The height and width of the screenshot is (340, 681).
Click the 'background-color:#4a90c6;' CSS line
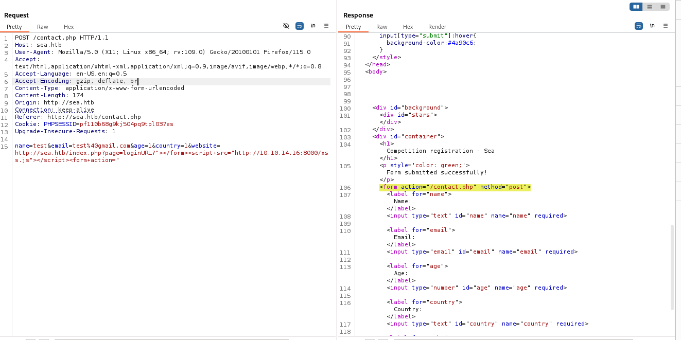click(x=431, y=43)
